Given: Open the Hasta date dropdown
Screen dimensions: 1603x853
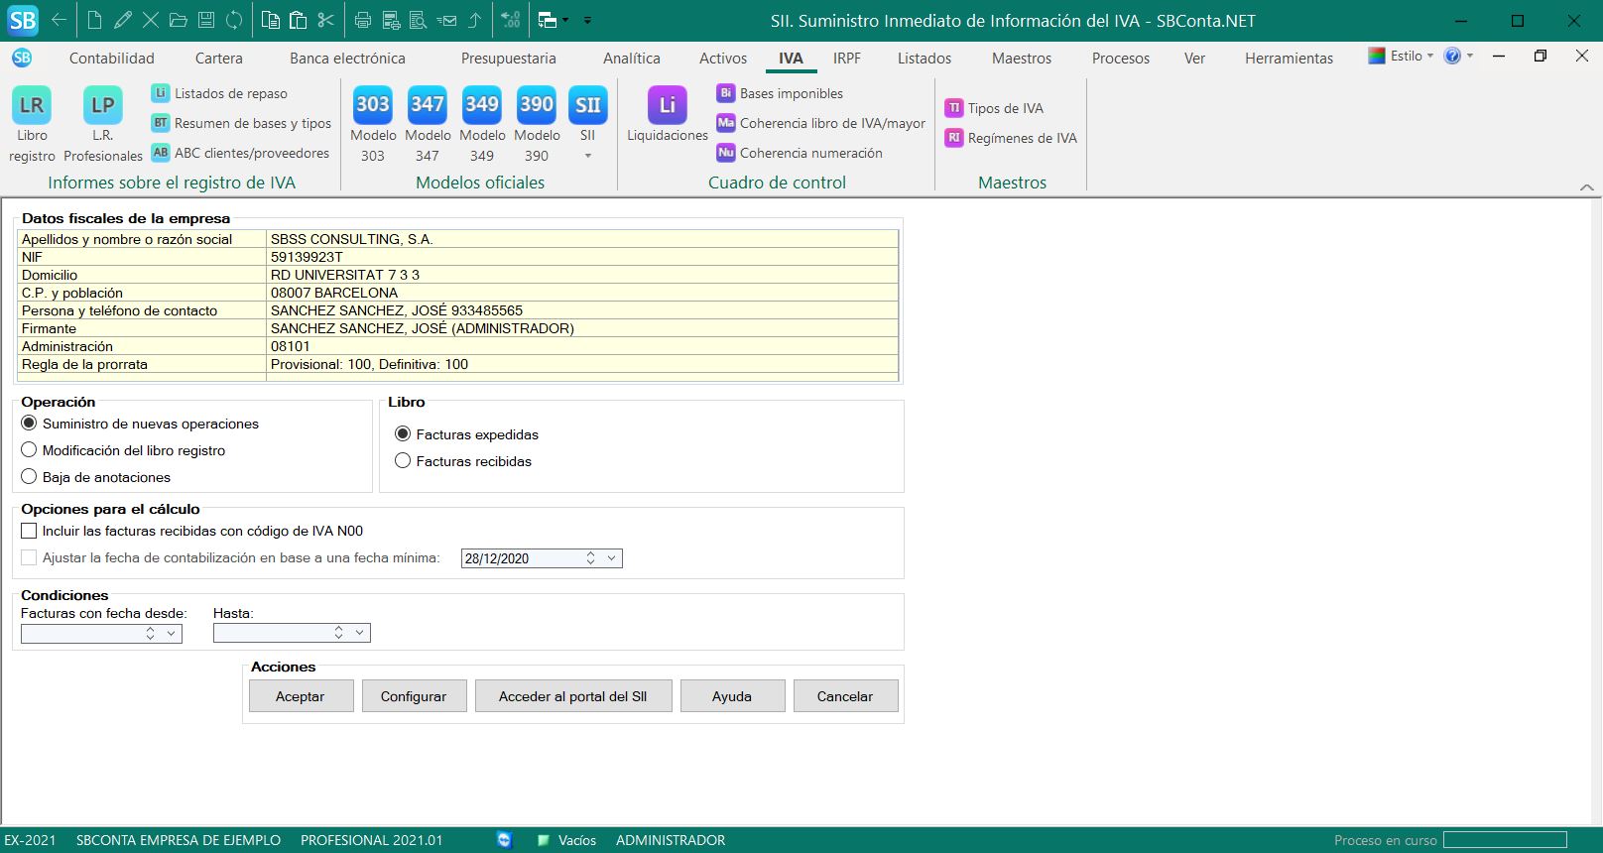Looking at the screenshot, I should [x=360, y=633].
